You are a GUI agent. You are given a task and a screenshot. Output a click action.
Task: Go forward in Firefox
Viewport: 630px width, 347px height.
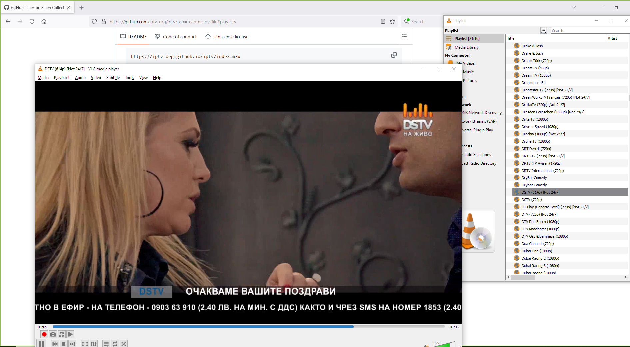click(20, 21)
